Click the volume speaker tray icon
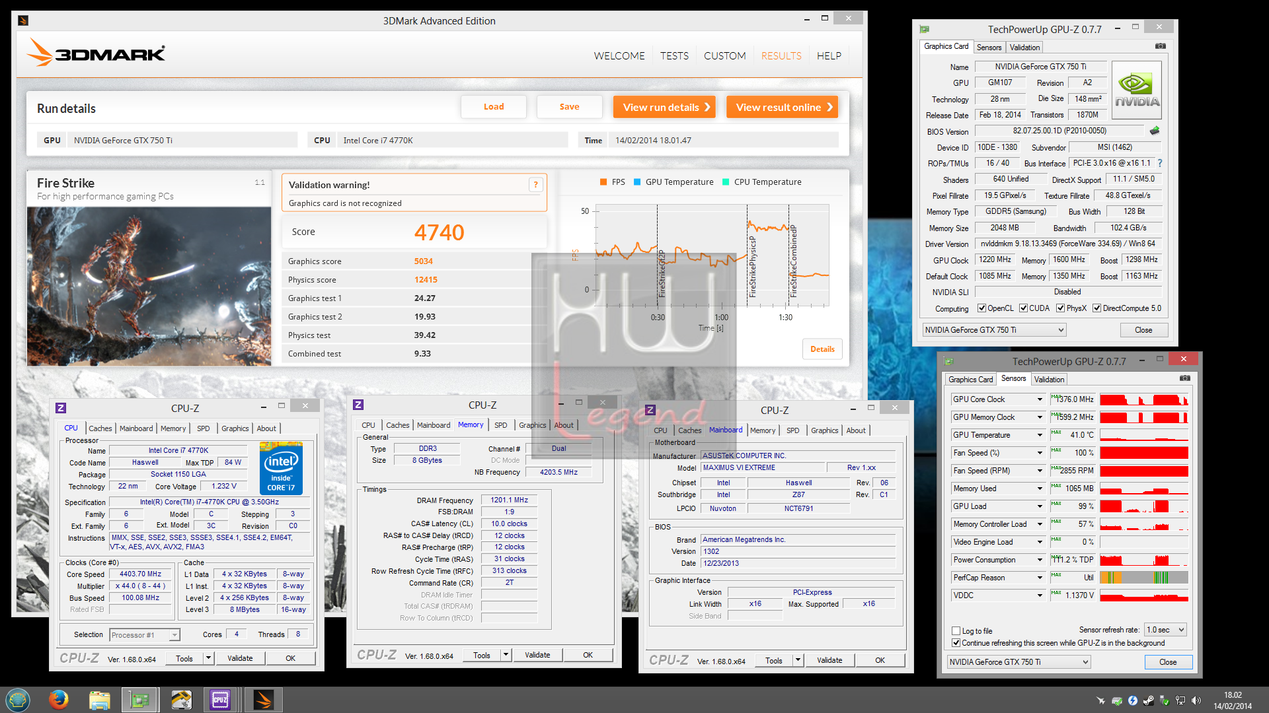The image size is (1269, 713). click(x=1196, y=700)
